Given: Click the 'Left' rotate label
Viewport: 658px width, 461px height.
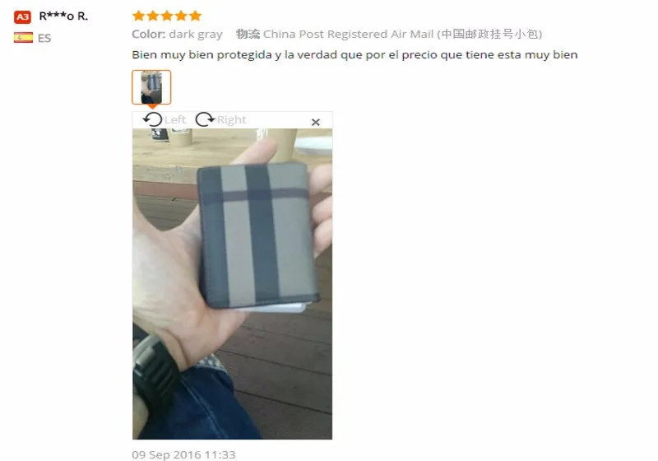Looking at the screenshot, I should 175,119.
